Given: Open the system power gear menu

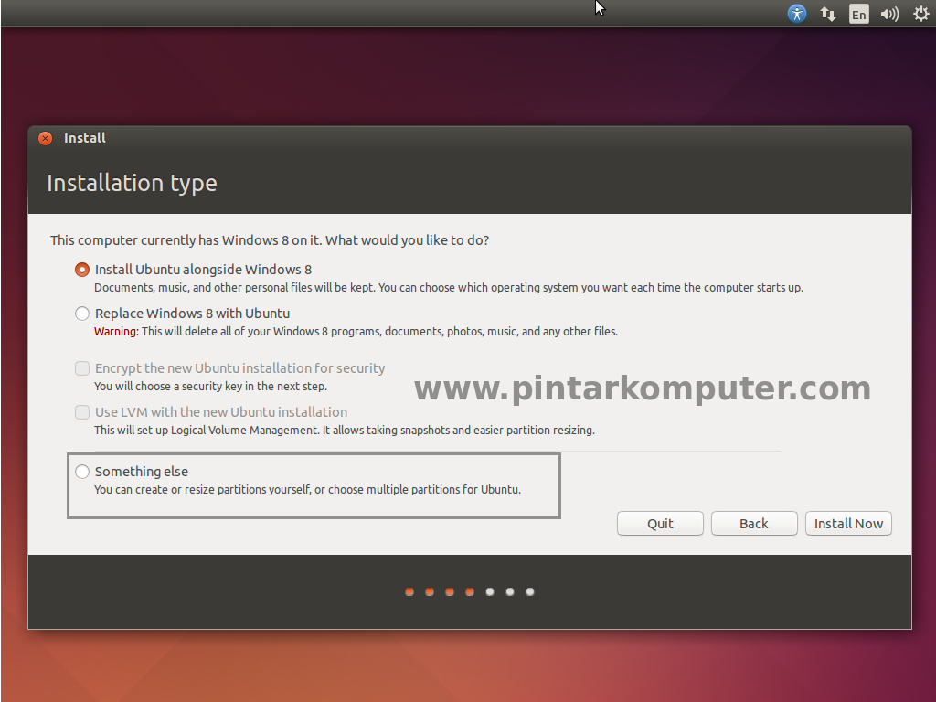Looking at the screenshot, I should [x=921, y=14].
